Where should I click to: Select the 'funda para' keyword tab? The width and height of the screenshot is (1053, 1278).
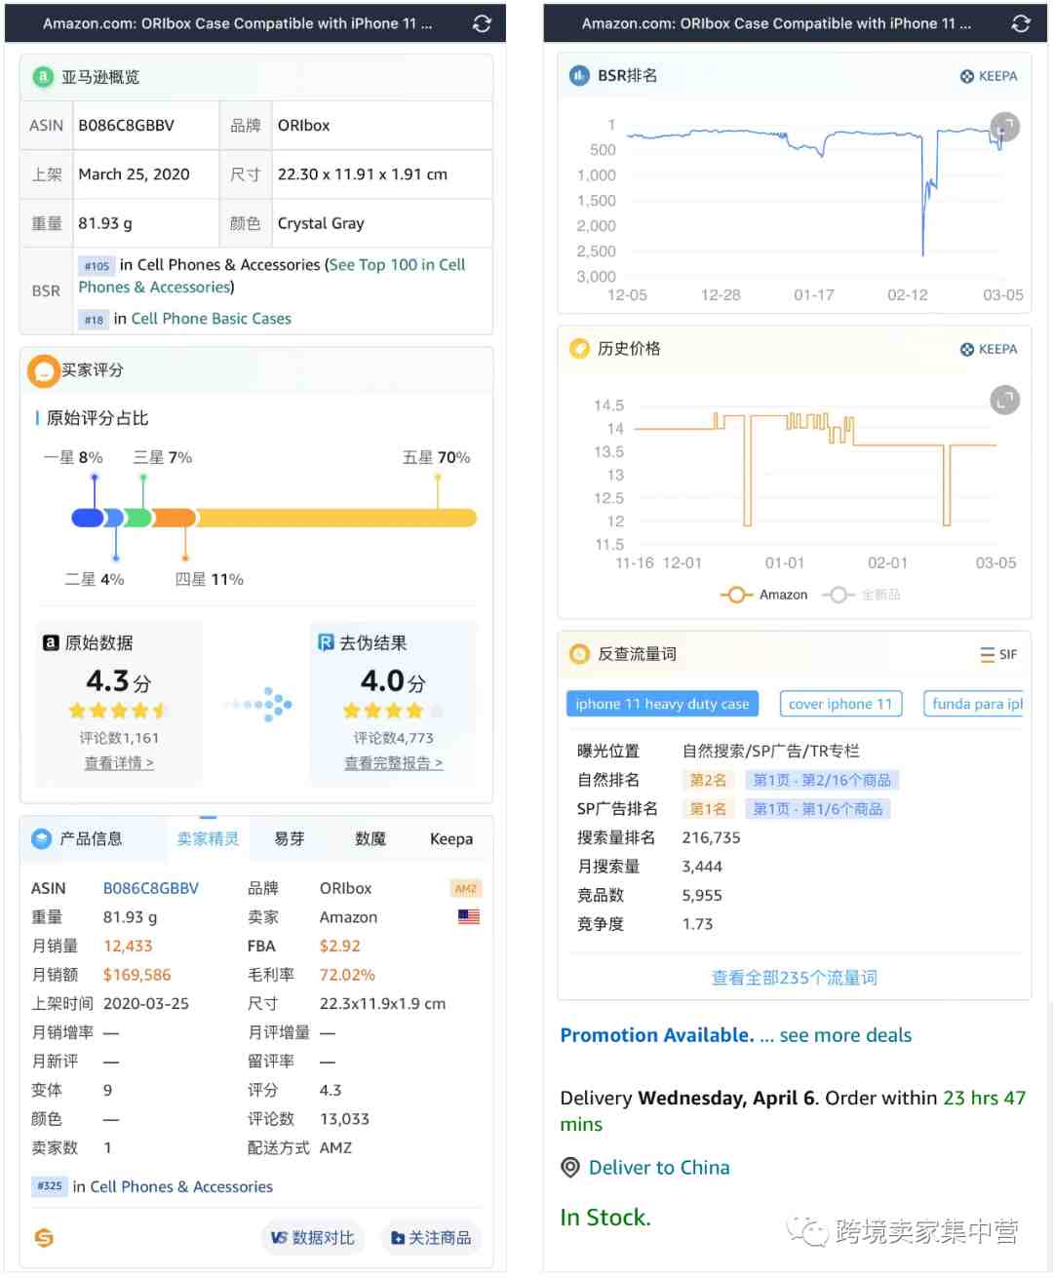(x=974, y=704)
